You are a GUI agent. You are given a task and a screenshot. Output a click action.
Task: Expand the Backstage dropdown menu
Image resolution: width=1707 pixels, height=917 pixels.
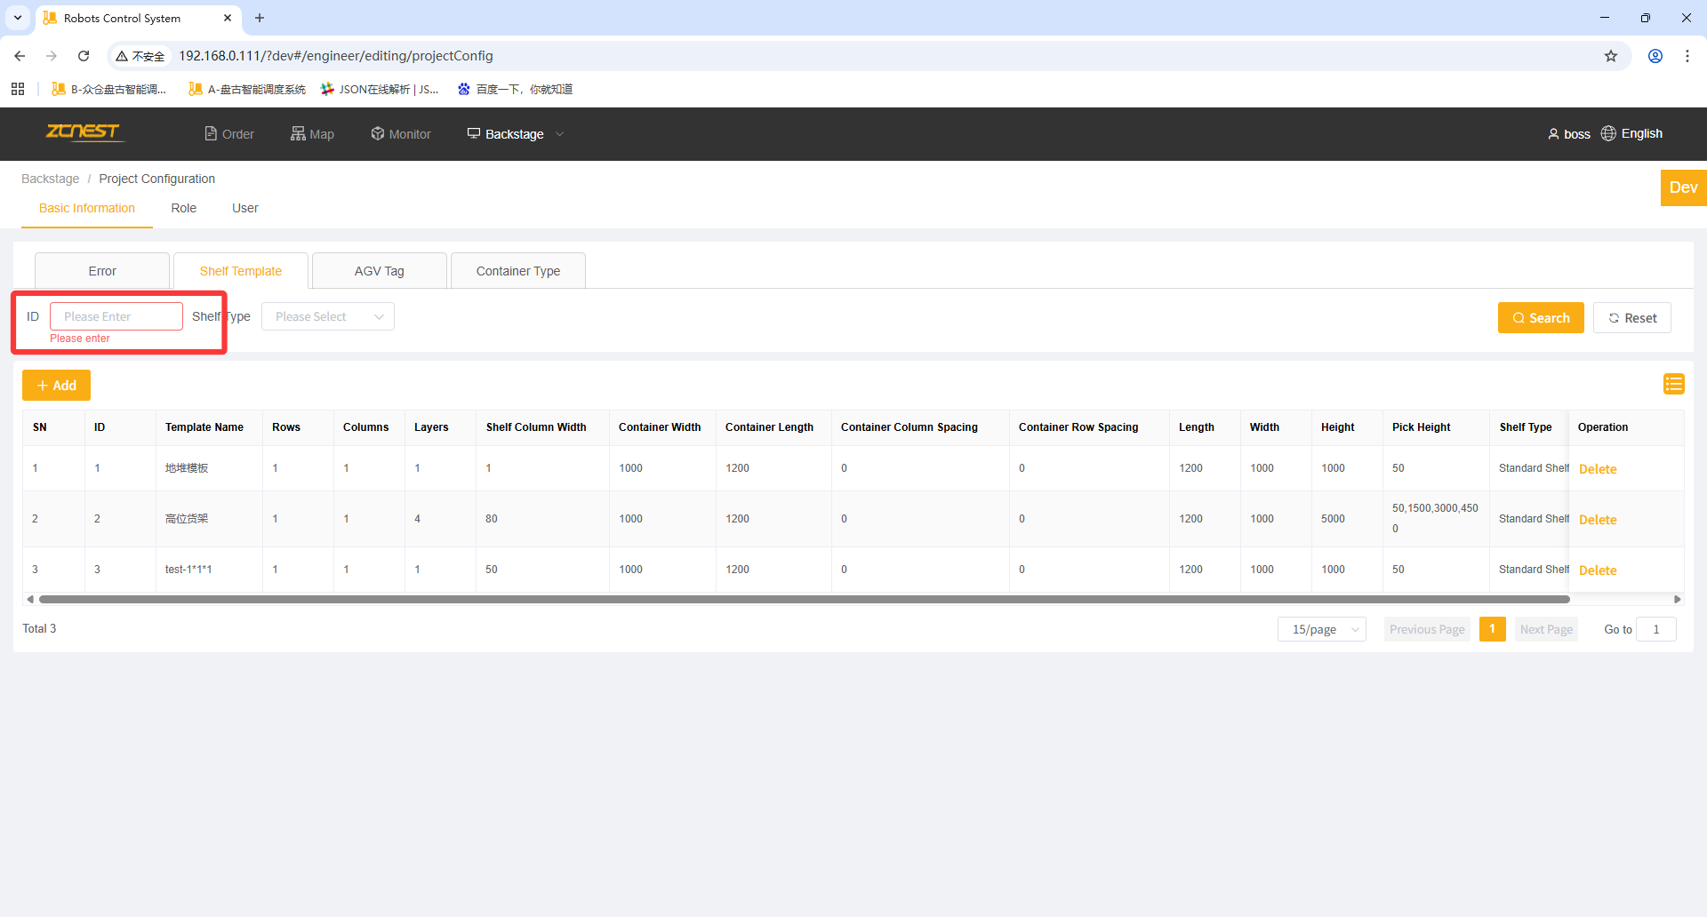click(516, 134)
